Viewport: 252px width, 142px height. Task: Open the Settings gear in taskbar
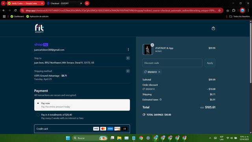148,138
